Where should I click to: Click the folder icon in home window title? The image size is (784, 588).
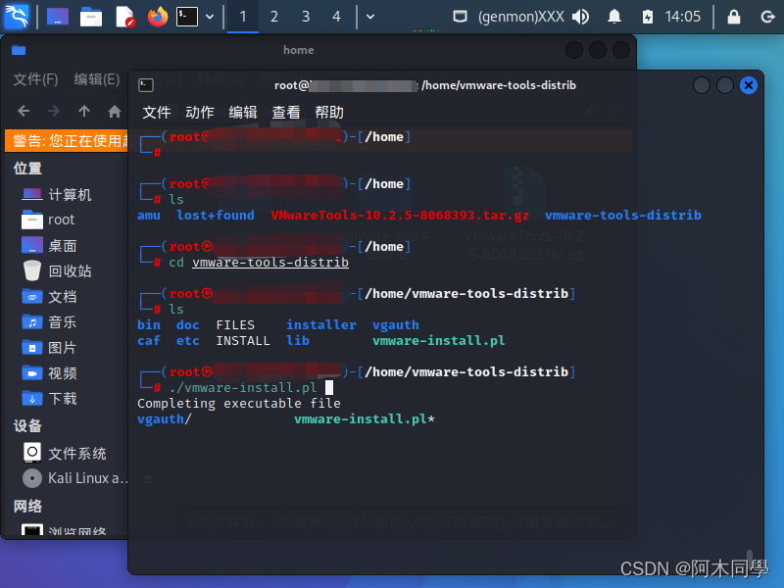point(19,50)
